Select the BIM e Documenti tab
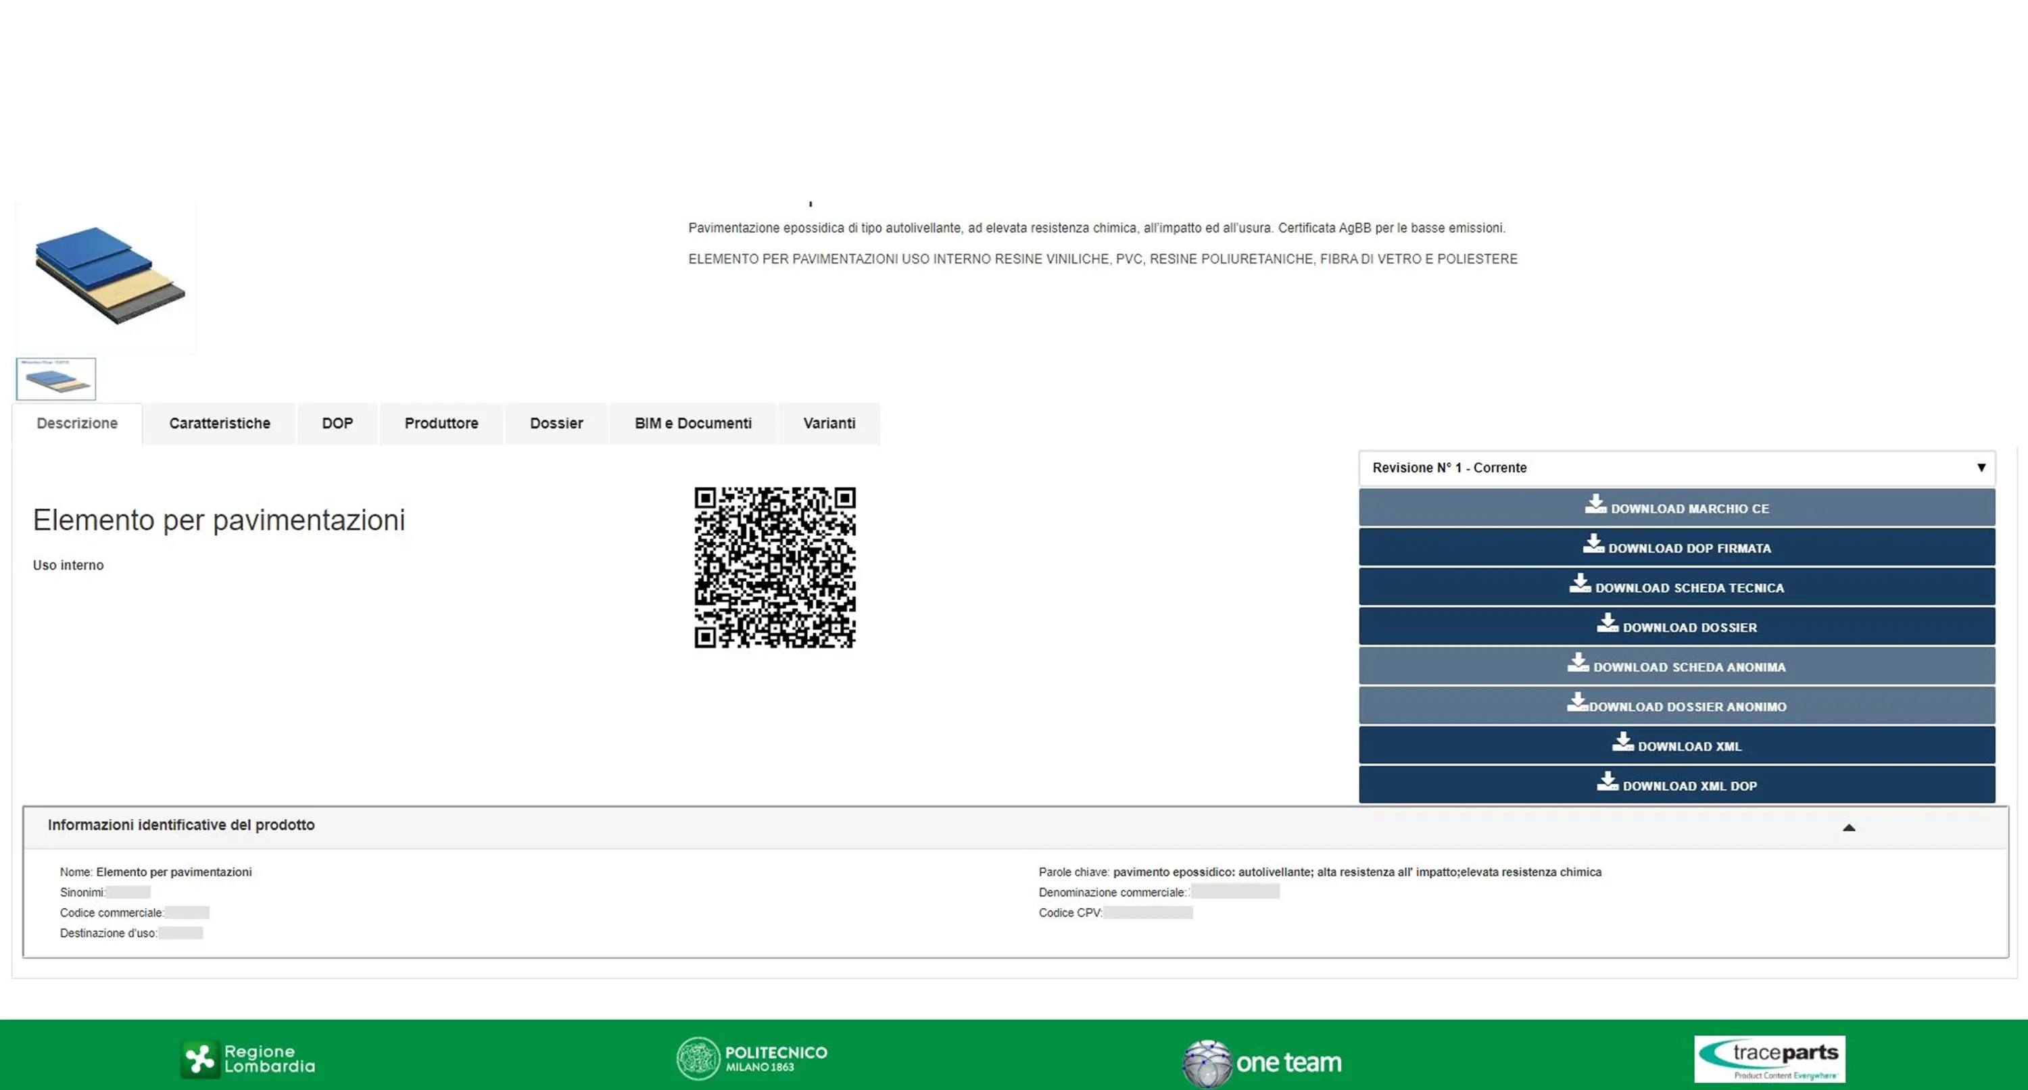 pyautogui.click(x=693, y=424)
